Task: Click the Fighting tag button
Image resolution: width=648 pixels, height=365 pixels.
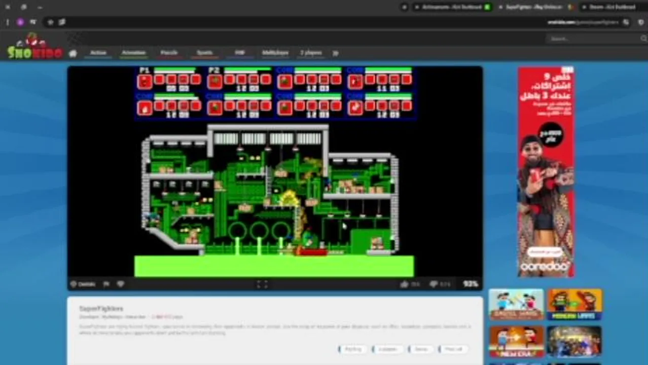Action: [353, 349]
